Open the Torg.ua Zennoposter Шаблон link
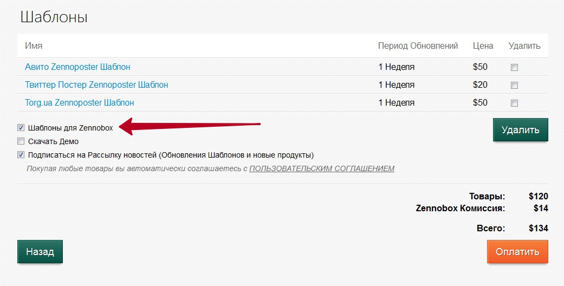Image resolution: width=564 pixels, height=286 pixels. 80,103
